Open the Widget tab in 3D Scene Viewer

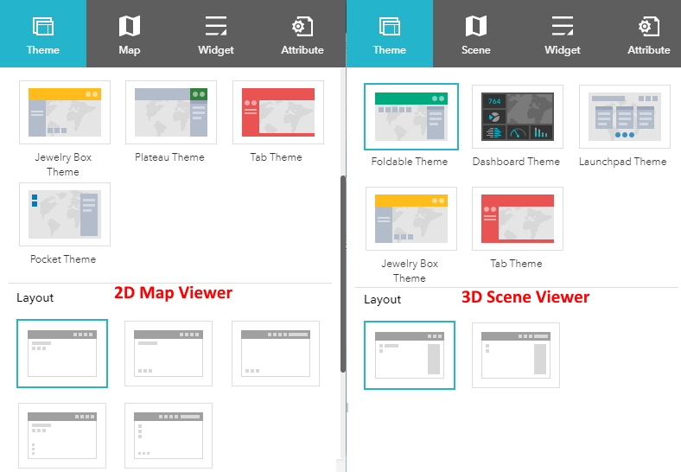coord(563,34)
